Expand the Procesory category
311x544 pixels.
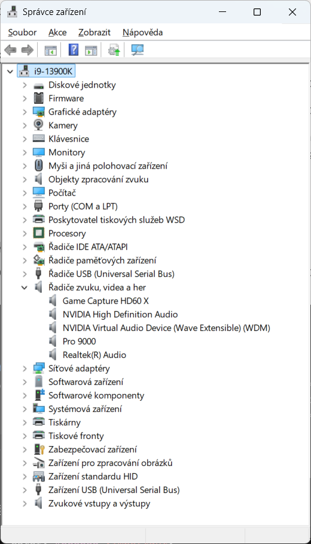[25, 233]
